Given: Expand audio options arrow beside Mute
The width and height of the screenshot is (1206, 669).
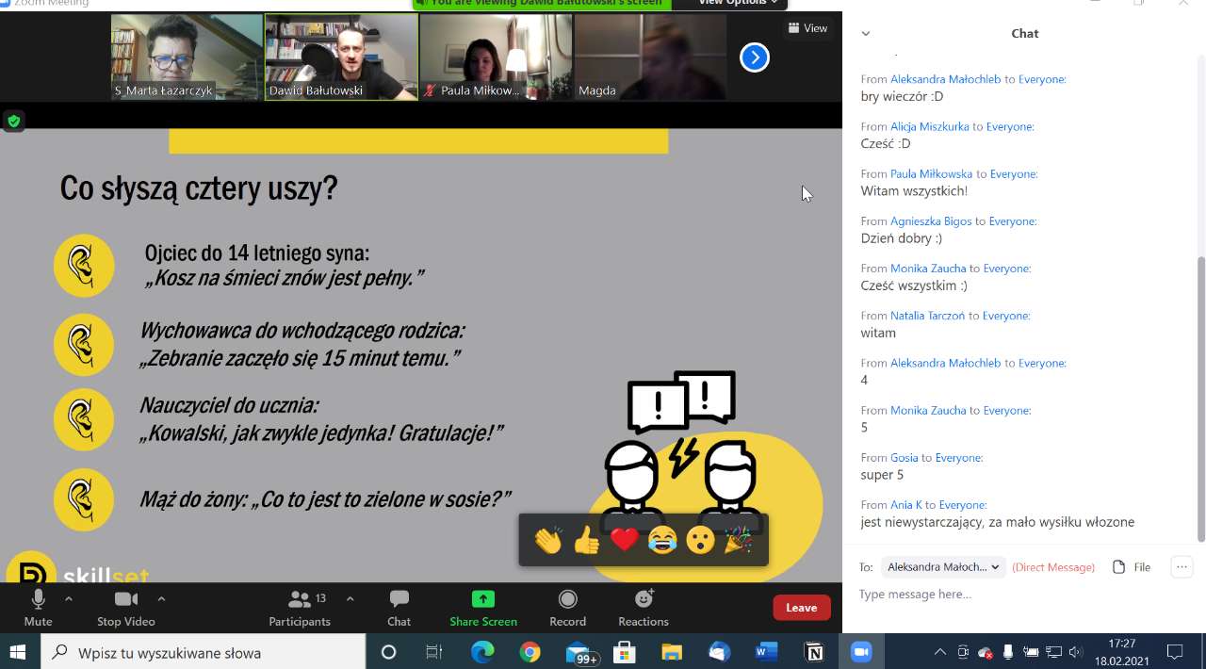Looking at the screenshot, I should point(69,598).
